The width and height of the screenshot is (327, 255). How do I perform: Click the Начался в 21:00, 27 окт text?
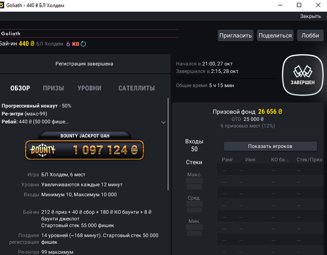(x=204, y=64)
